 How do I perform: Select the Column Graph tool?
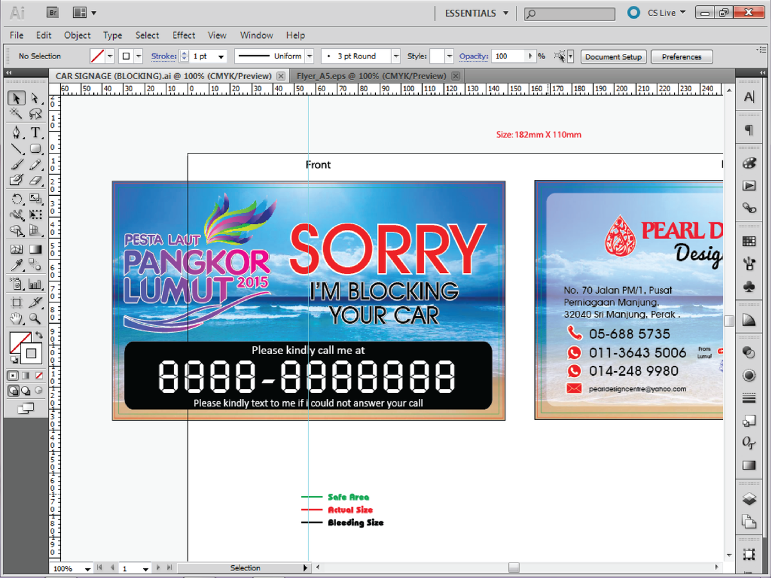[35, 284]
